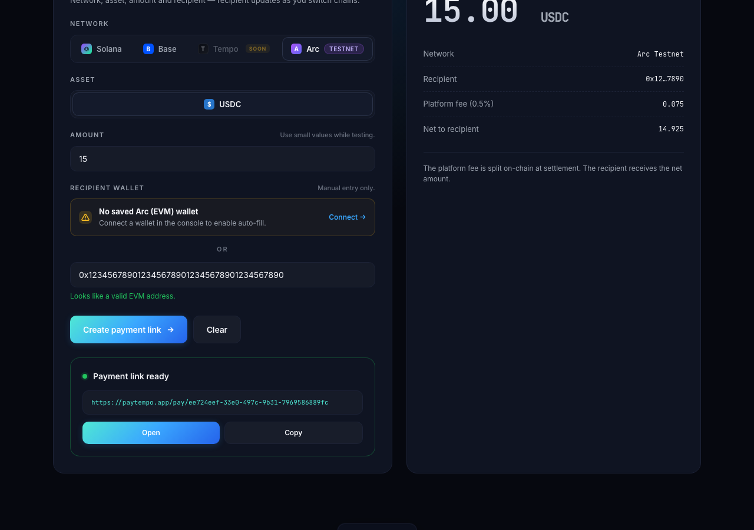The image size is (754, 530).
Task: Click the Base logo icon
Action: point(148,49)
